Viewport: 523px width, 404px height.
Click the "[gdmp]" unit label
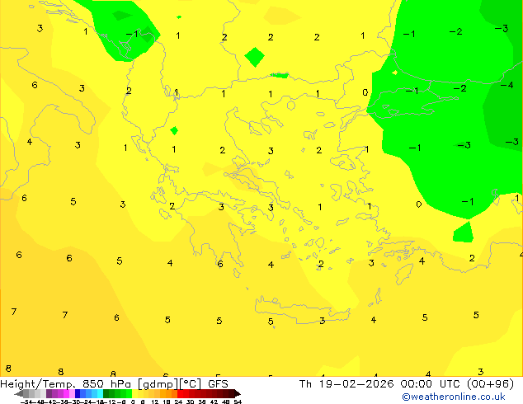point(158,384)
